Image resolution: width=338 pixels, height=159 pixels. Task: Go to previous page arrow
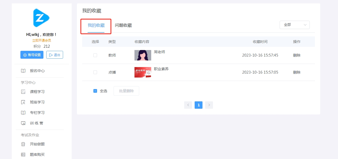tap(188, 105)
